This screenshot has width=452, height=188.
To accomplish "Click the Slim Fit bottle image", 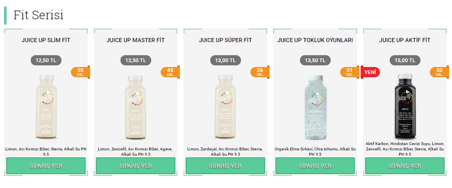I will (x=46, y=106).
